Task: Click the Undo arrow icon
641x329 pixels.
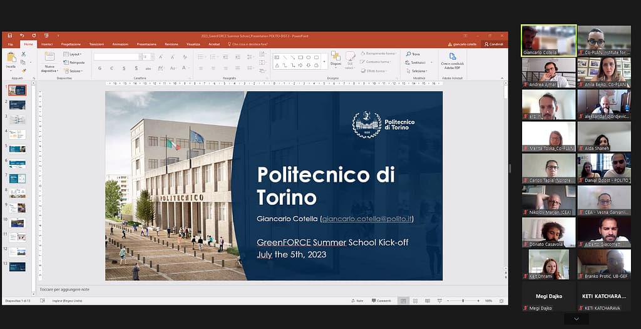Action: [22, 36]
